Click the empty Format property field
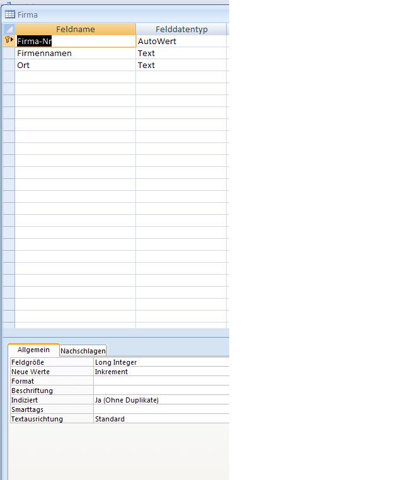Viewport: 403px width, 480px height. (161, 381)
